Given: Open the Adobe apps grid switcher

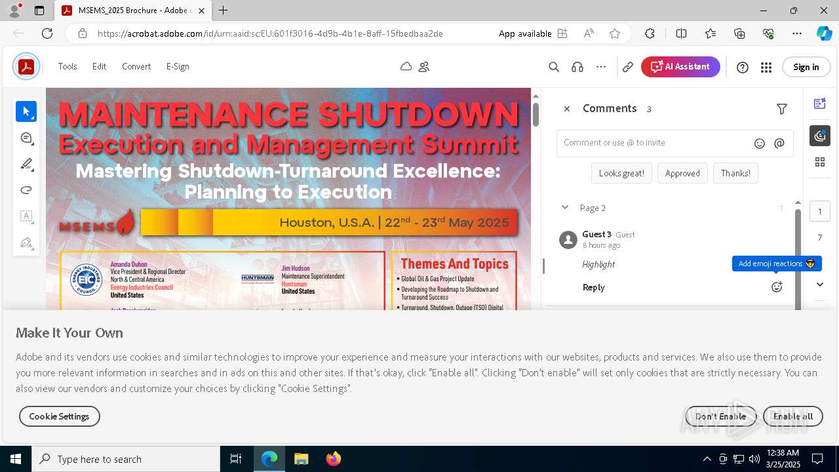Looking at the screenshot, I should coord(766,67).
